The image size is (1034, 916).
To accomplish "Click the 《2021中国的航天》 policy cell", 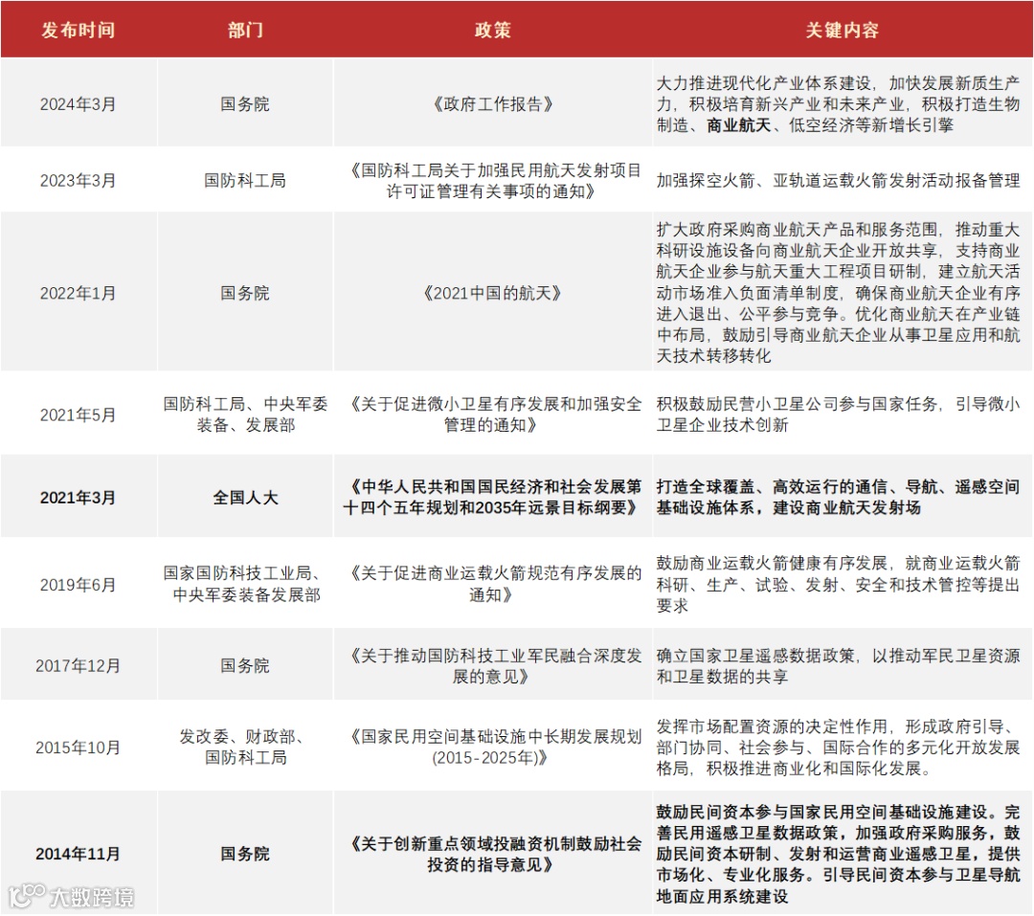I will click(x=493, y=294).
